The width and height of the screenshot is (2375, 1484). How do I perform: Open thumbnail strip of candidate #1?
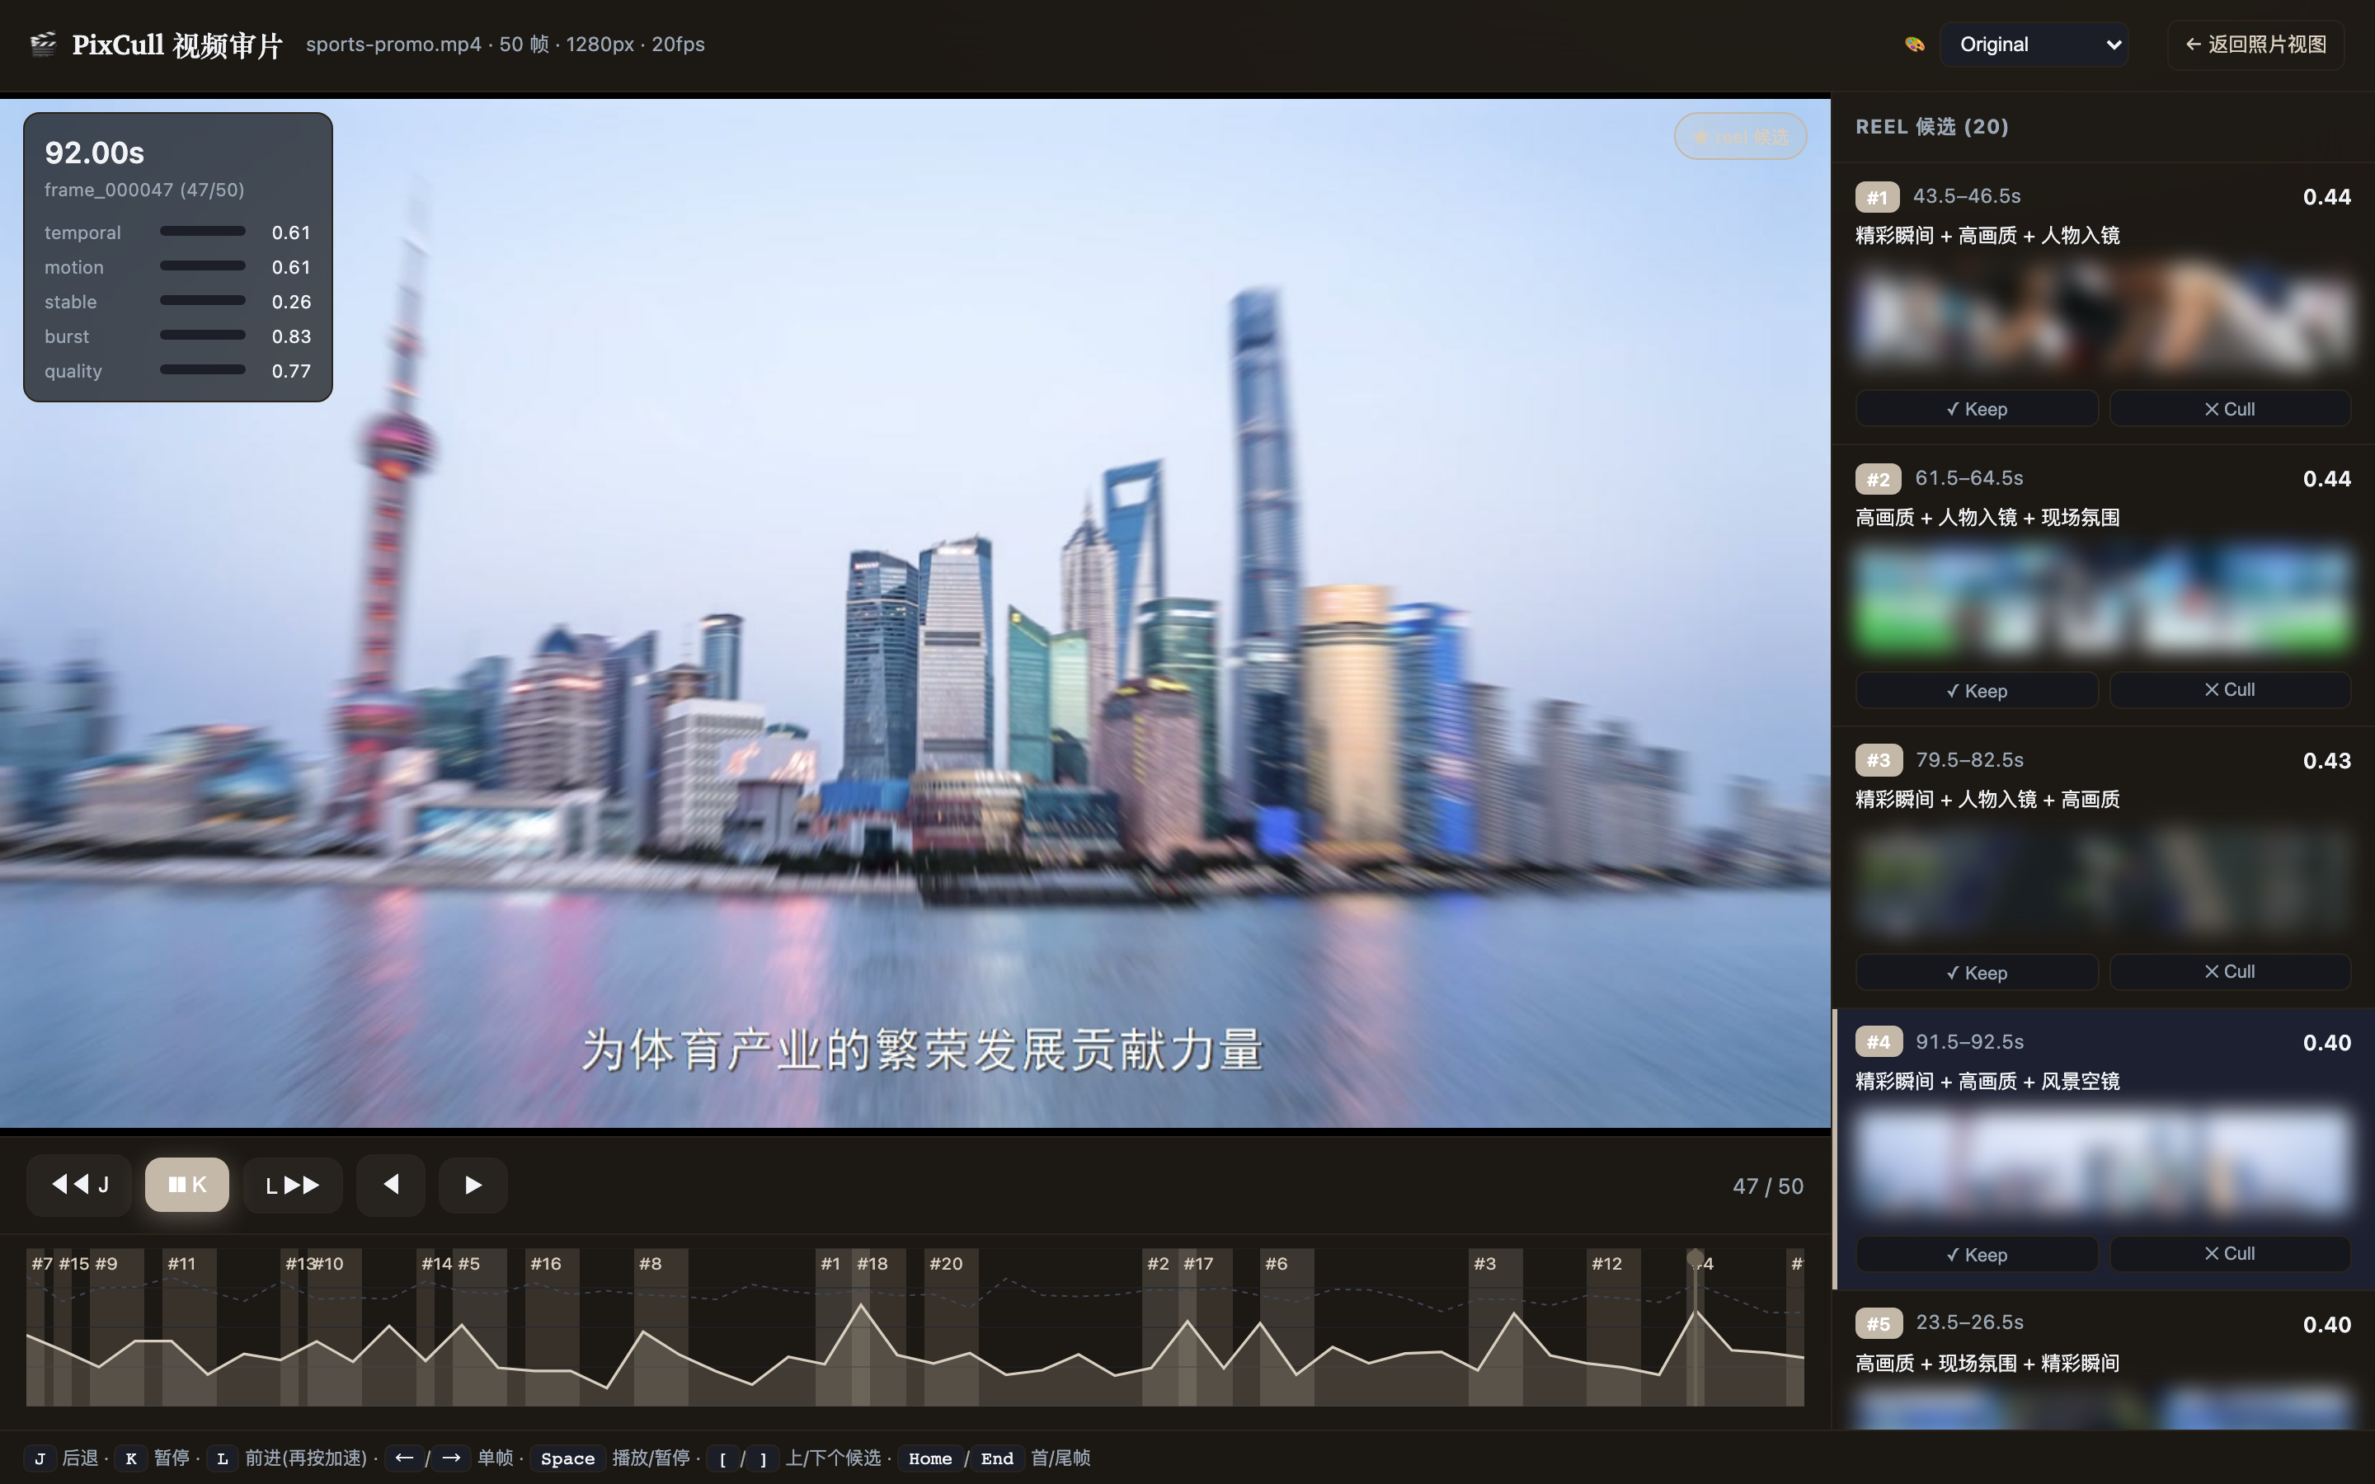pos(2103,317)
